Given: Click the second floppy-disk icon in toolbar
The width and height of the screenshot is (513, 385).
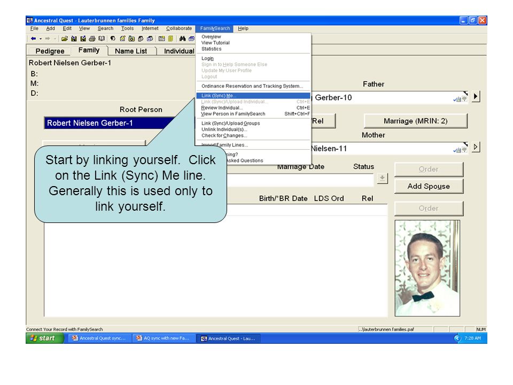Looking at the screenshot, I should coord(83,38).
